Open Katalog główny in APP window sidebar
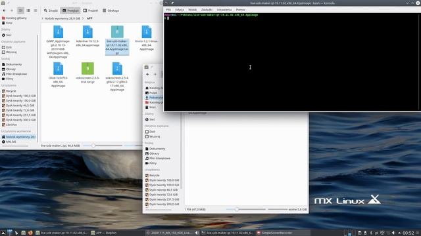Image resolution: width=421 pixels, height=236 pixels. (14, 18)
